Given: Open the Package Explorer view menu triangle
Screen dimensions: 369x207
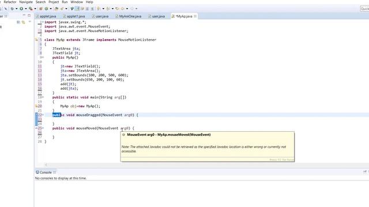Looking at the screenshot, I should coord(29,22).
